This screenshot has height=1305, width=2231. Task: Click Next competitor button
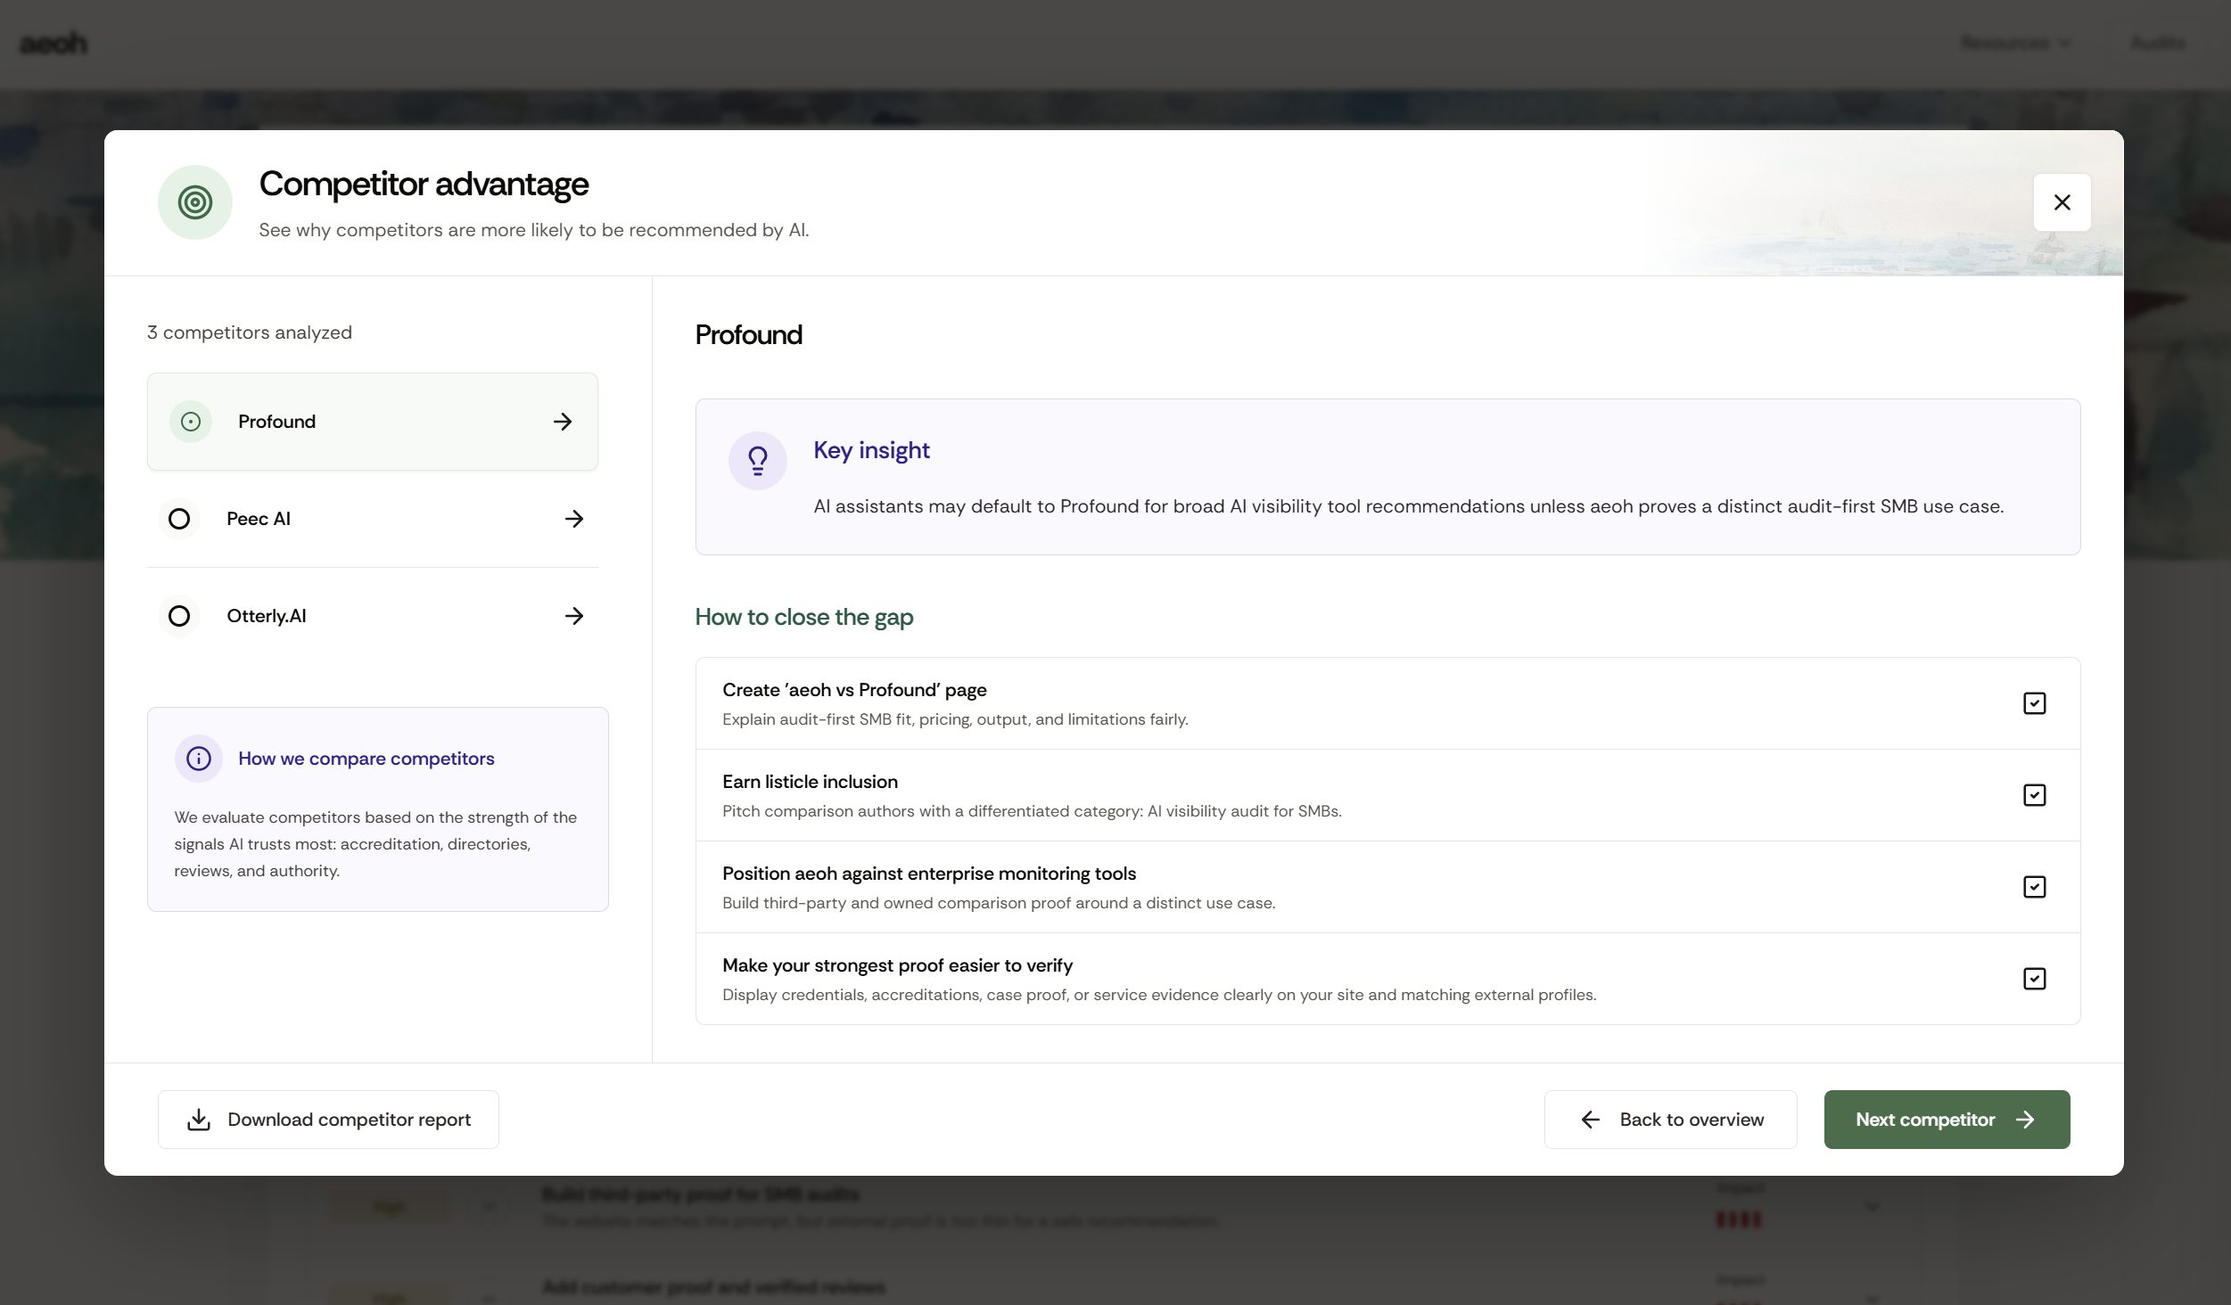click(1947, 1120)
